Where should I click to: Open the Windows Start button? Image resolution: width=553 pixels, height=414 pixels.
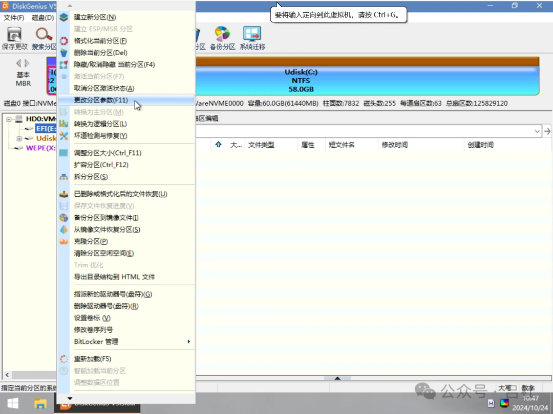pyautogui.click(x=13, y=403)
